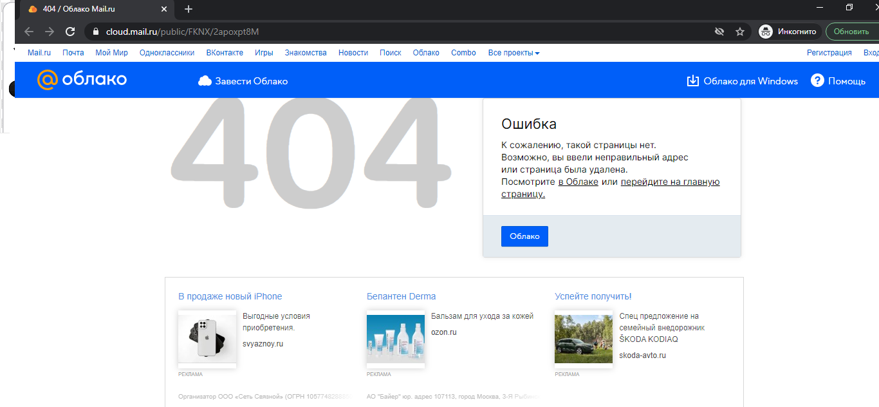The height and width of the screenshot is (407, 879).
Task: Click the ozon.ru ad link
Action: (443, 332)
